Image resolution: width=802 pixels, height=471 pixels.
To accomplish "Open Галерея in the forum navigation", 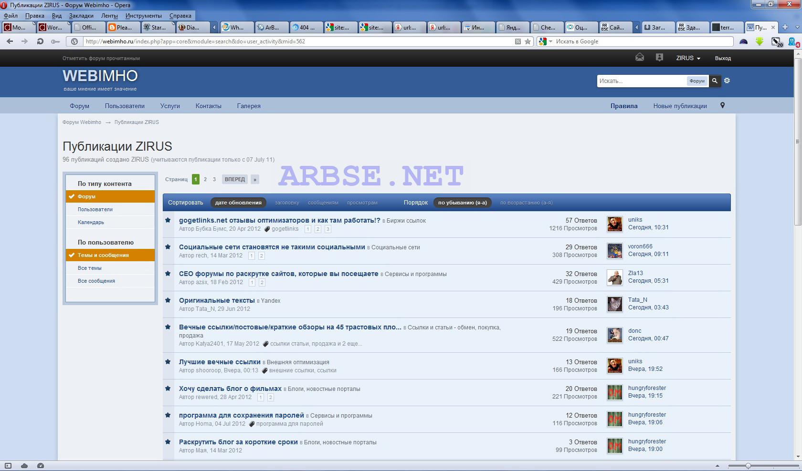I will pyautogui.click(x=249, y=106).
